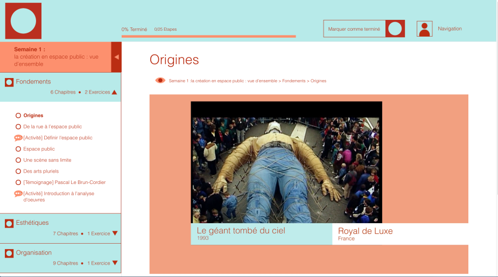Screen dimensions: 498x277
Task: Select Semaine 1 week header
Action: (55, 57)
